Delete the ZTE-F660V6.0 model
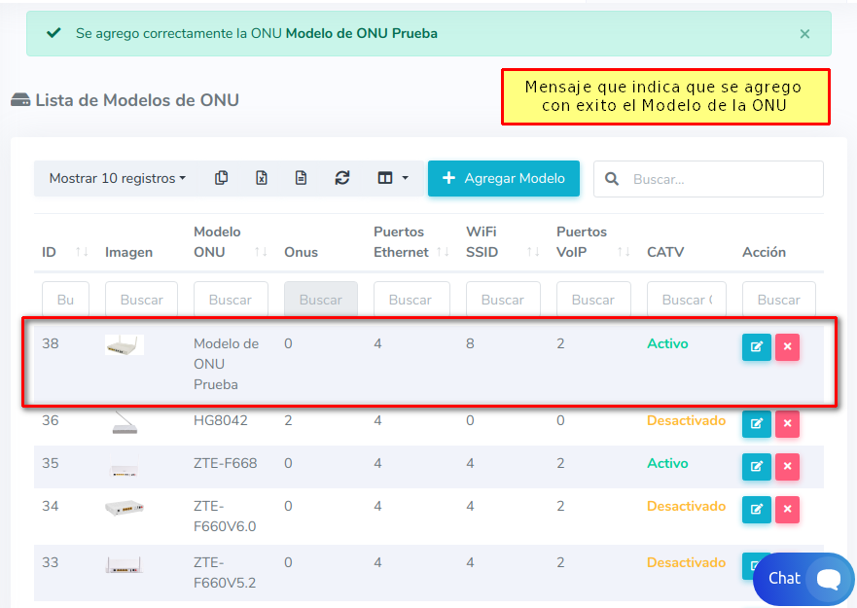Screen dimensions: 857x608 click(787, 509)
